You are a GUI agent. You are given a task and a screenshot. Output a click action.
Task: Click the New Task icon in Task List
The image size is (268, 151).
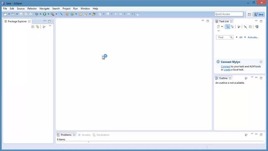click(219, 27)
